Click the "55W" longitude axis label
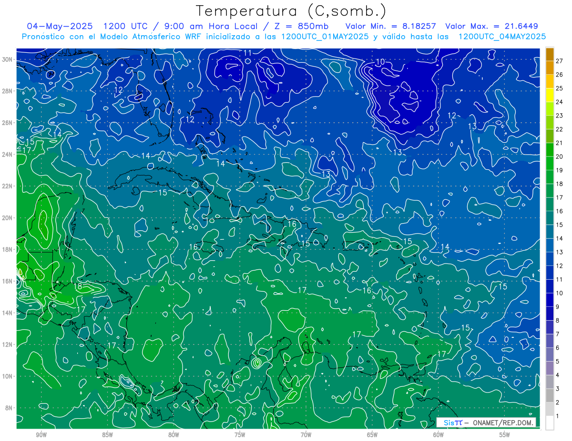This screenshot has height=441, width=572. [x=505, y=435]
